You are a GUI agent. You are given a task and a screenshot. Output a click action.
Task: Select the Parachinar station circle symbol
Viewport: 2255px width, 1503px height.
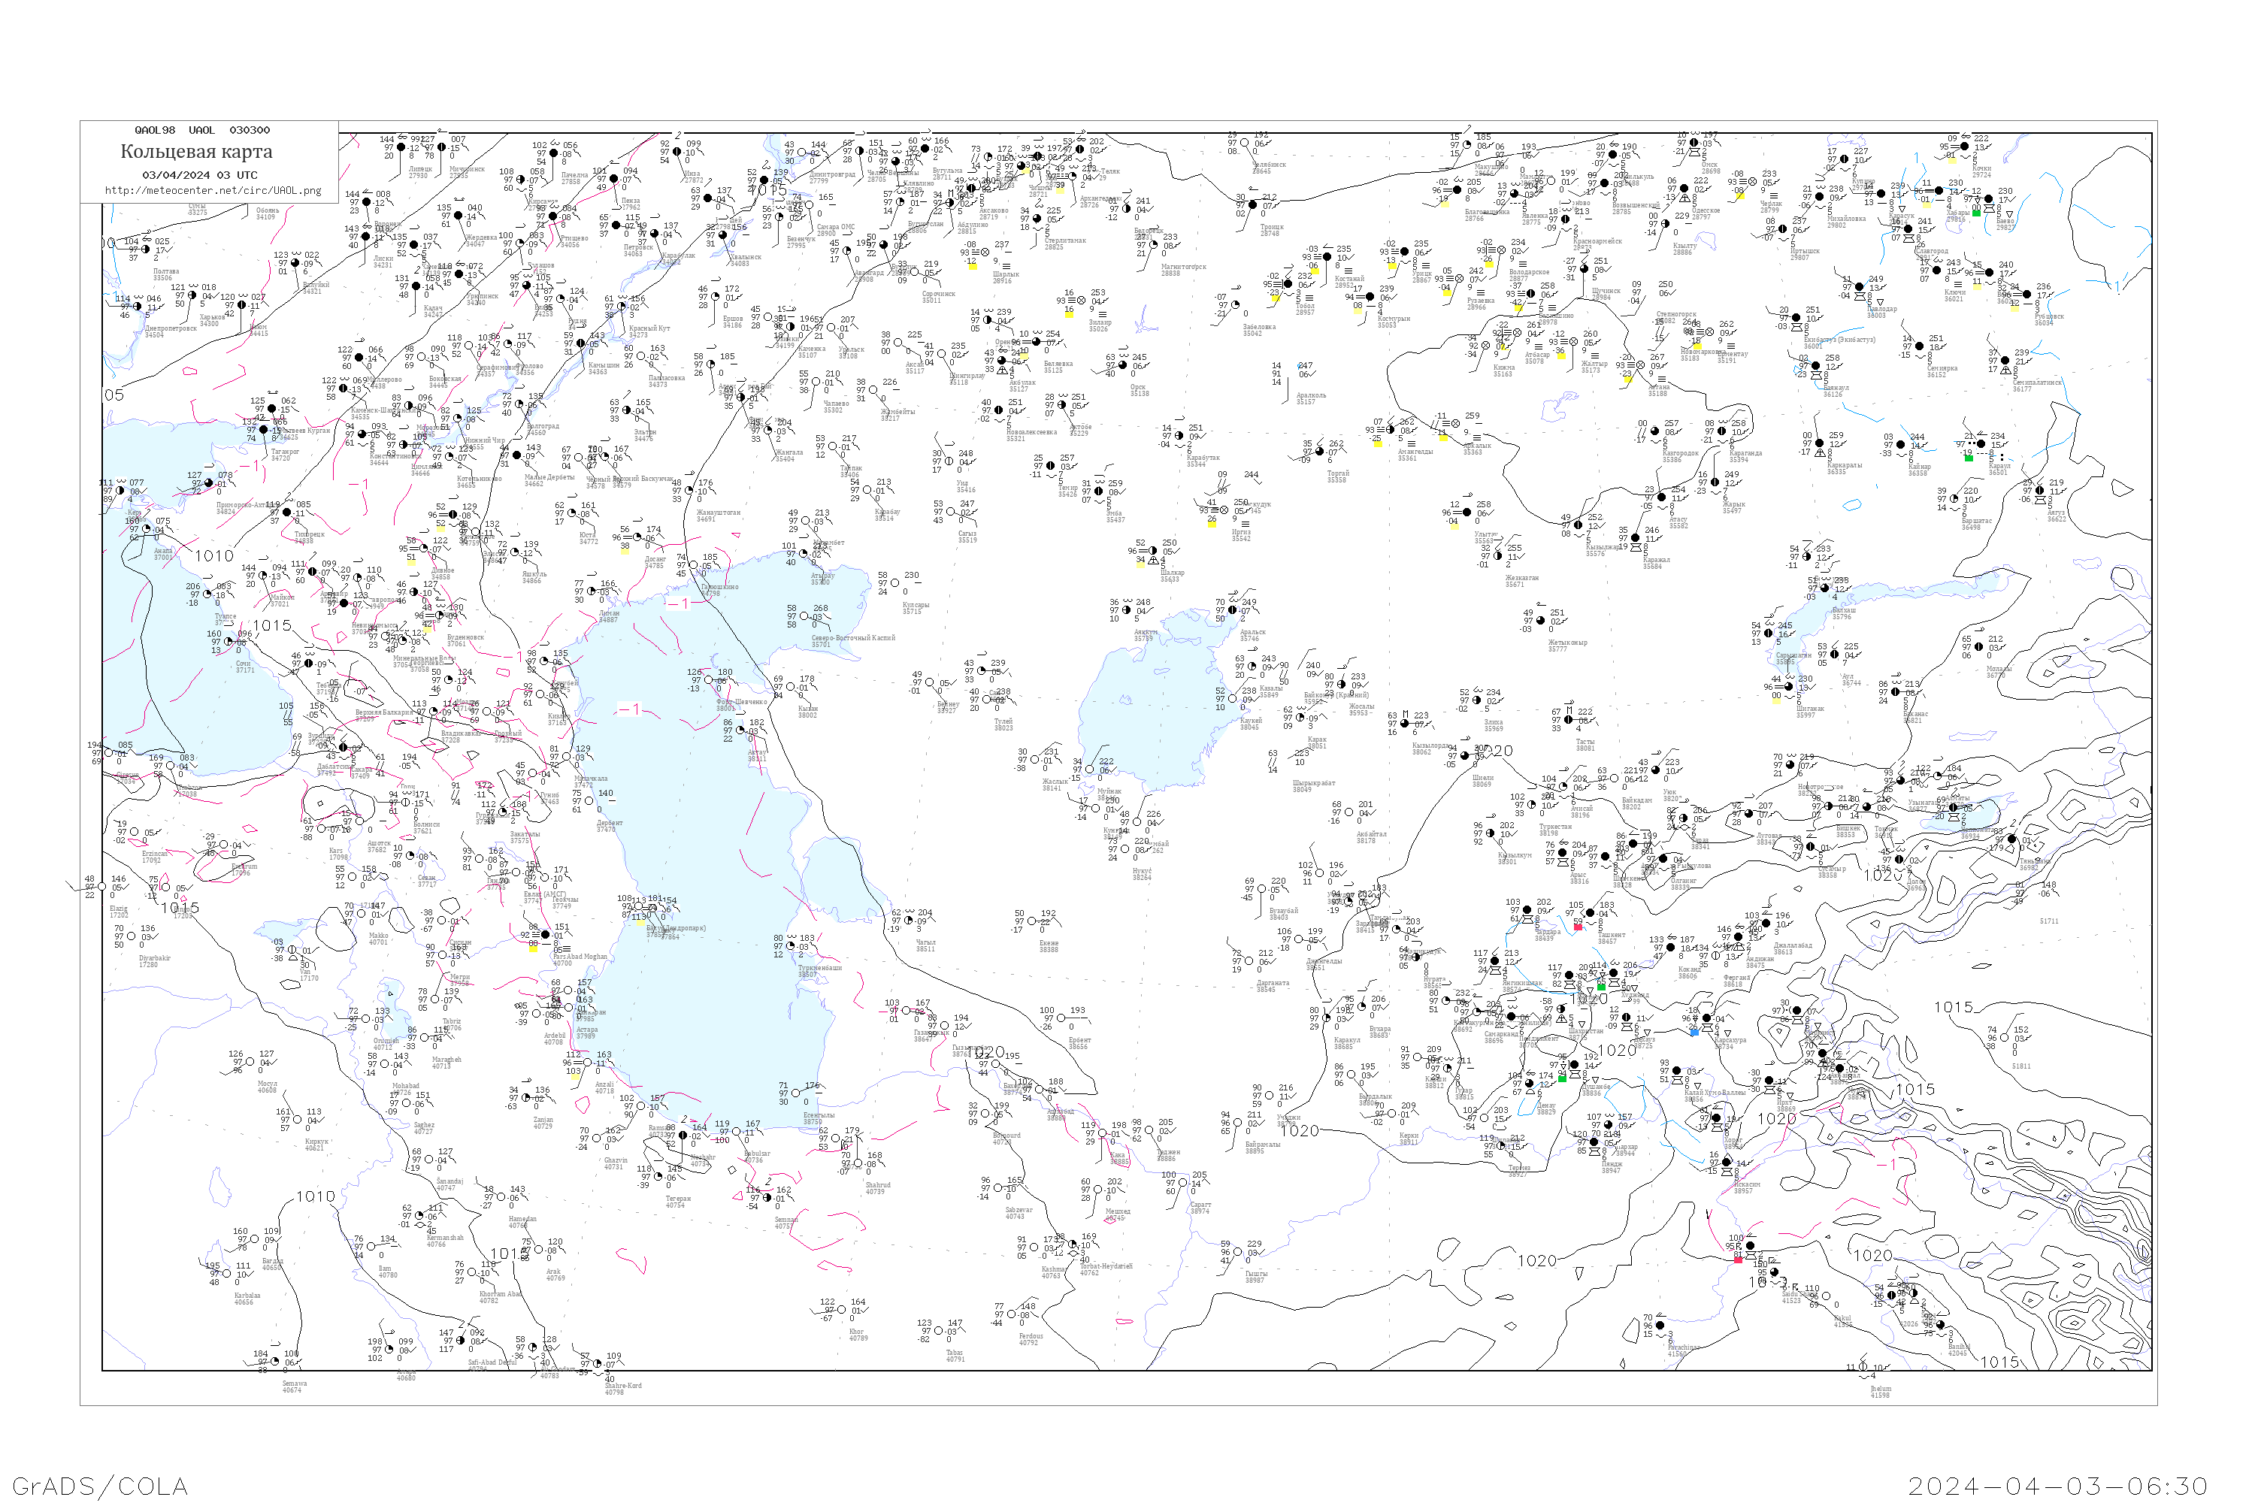click(1660, 1326)
